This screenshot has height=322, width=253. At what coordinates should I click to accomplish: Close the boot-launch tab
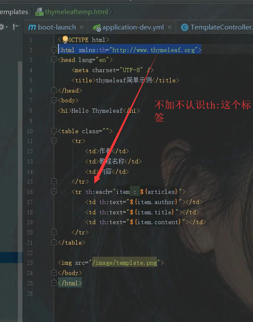tap(81, 27)
